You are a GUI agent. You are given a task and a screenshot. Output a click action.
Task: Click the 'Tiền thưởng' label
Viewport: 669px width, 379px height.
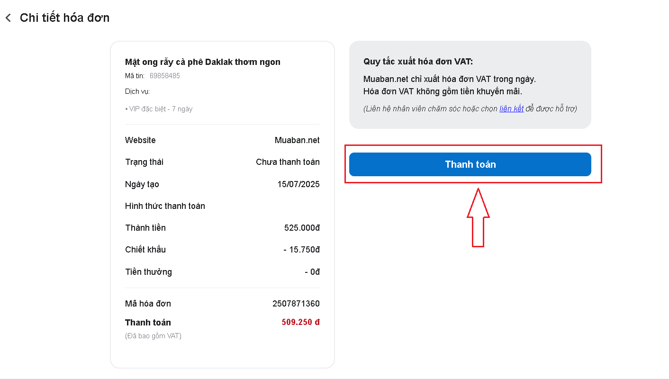pos(148,272)
